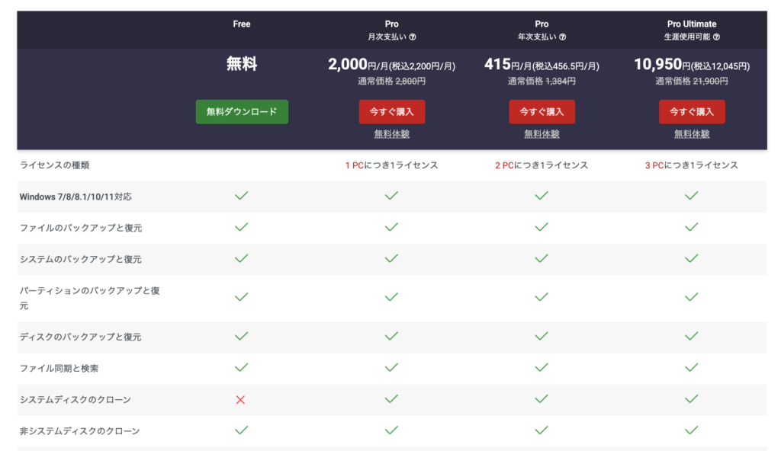Viewport: 781px width, 451px height.
Task: Click Free checkmark in システムのバックアップと復元 row
Action: click(242, 258)
